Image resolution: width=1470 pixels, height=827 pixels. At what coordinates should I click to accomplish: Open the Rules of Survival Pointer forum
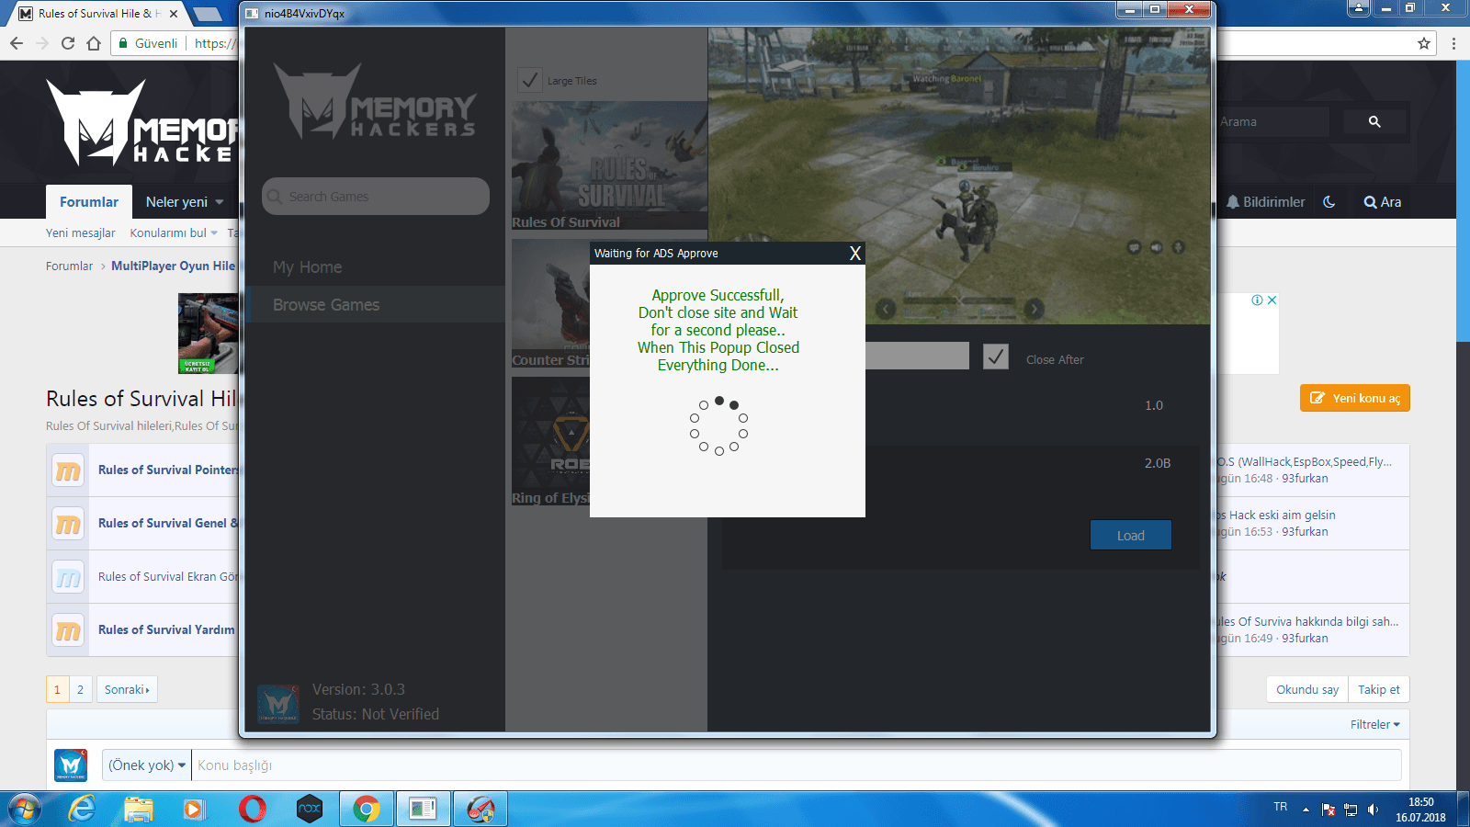pos(168,470)
